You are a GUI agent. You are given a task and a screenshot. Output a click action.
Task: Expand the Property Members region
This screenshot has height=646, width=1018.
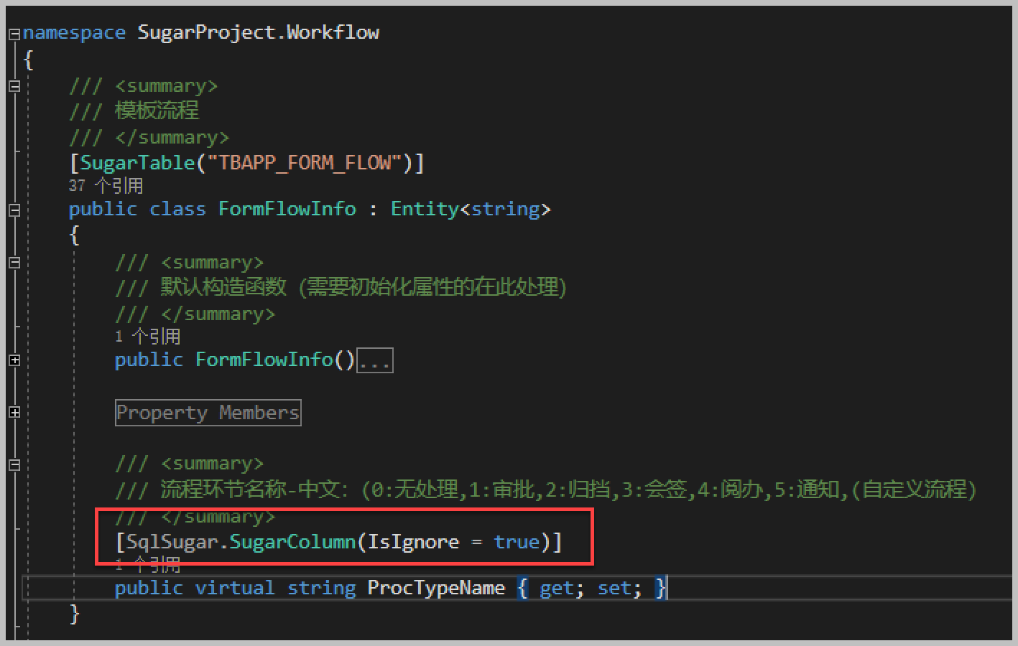coord(14,413)
